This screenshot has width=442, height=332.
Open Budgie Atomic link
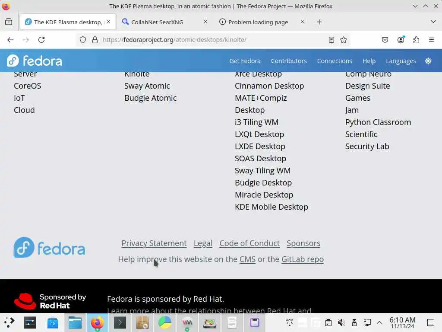[151, 98]
